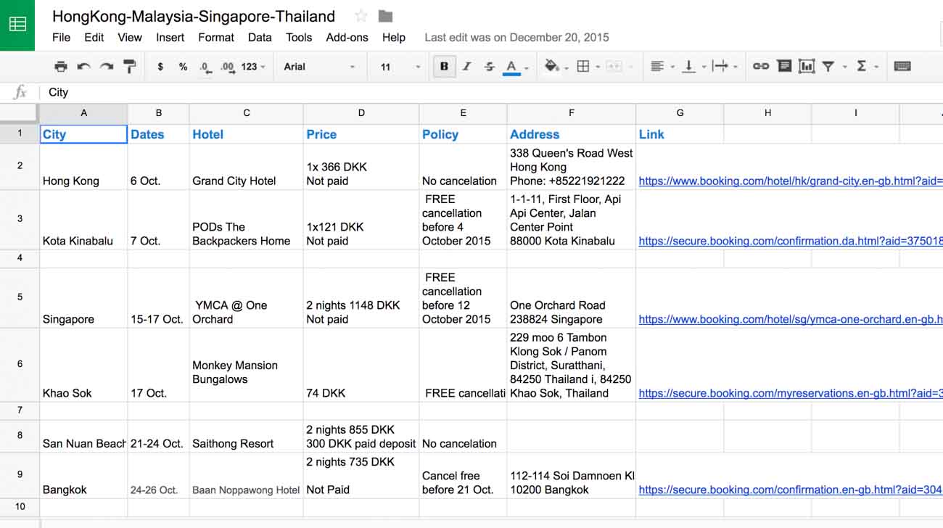This screenshot has height=528, width=943.
Task: Open the Khao Sok myreservations link
Action: pos(790,394)
